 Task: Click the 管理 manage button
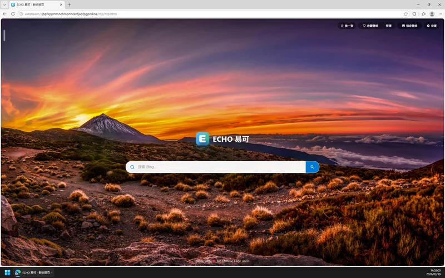tap(389, 26)
